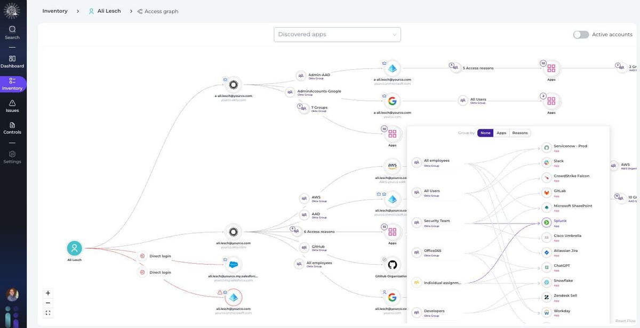Select the Splunk app
640x328 pixels.
click(555, 222)
